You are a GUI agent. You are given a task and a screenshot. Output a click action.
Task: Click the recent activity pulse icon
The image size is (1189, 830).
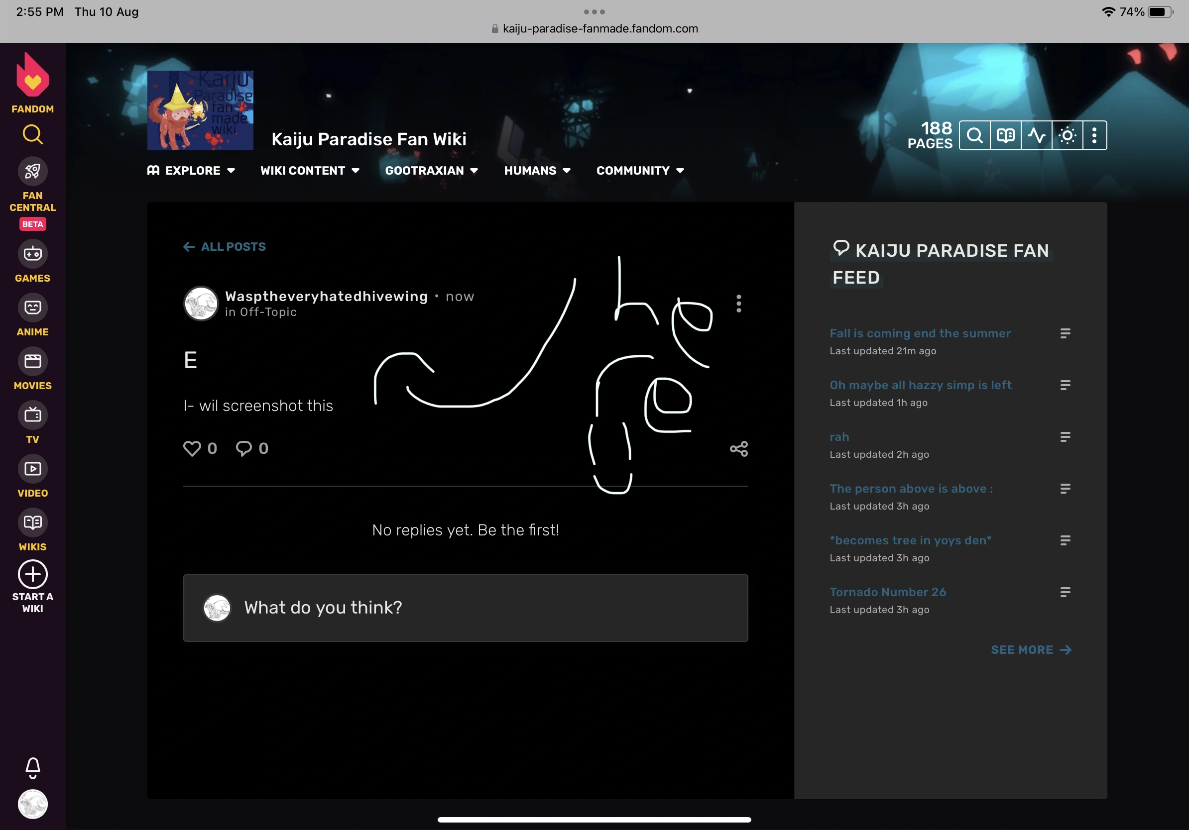(1036, 135)
